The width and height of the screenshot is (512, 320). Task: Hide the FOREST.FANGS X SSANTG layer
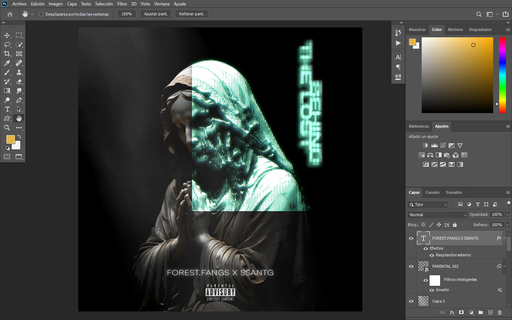point(411,238)
